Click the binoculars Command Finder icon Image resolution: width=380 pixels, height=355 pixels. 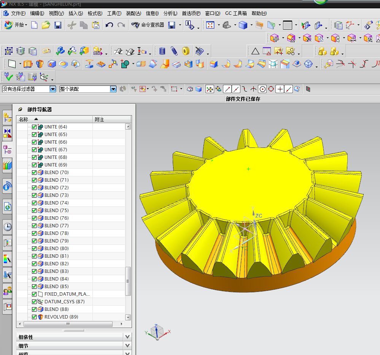coord(135,25)
